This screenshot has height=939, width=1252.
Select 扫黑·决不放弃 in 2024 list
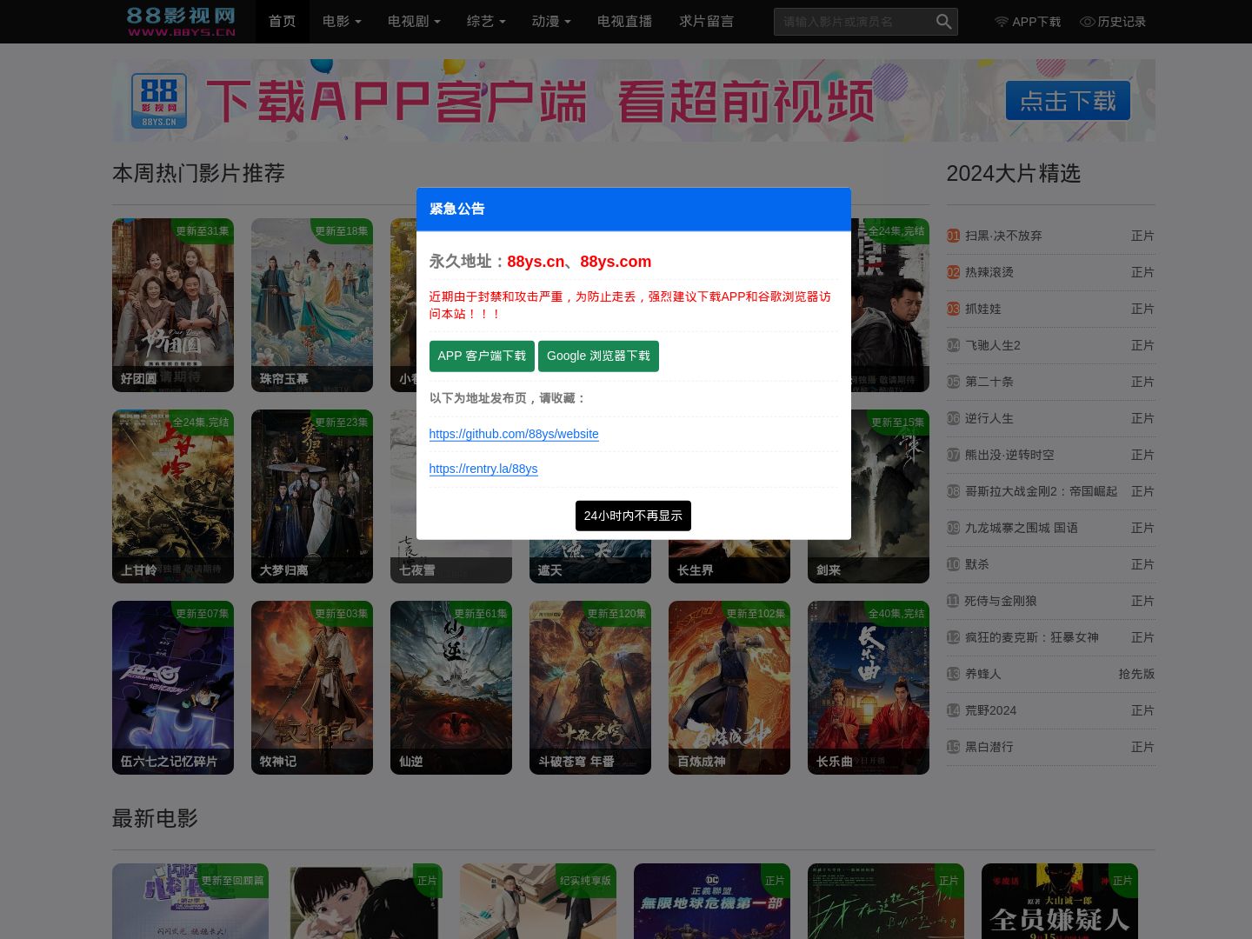pyautogui.click(x=1003, y=236)
